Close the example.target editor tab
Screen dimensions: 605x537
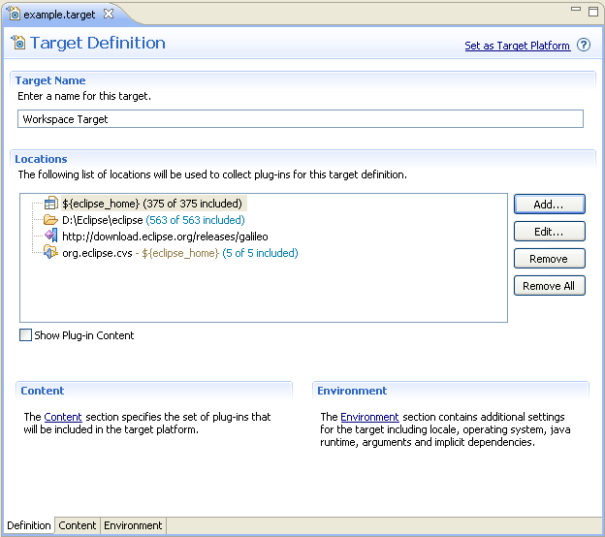(x=109, y=14)
